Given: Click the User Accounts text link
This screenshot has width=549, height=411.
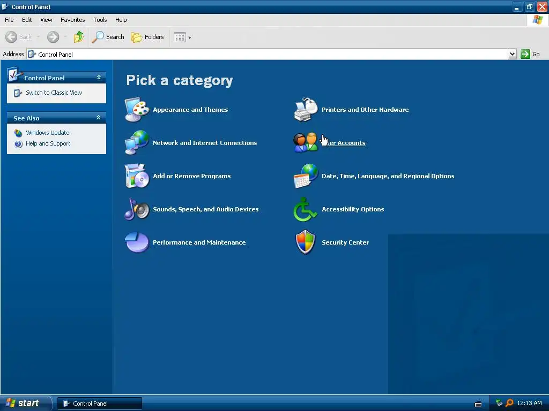Looking at the screenshot, I should (x=344, y=143).
